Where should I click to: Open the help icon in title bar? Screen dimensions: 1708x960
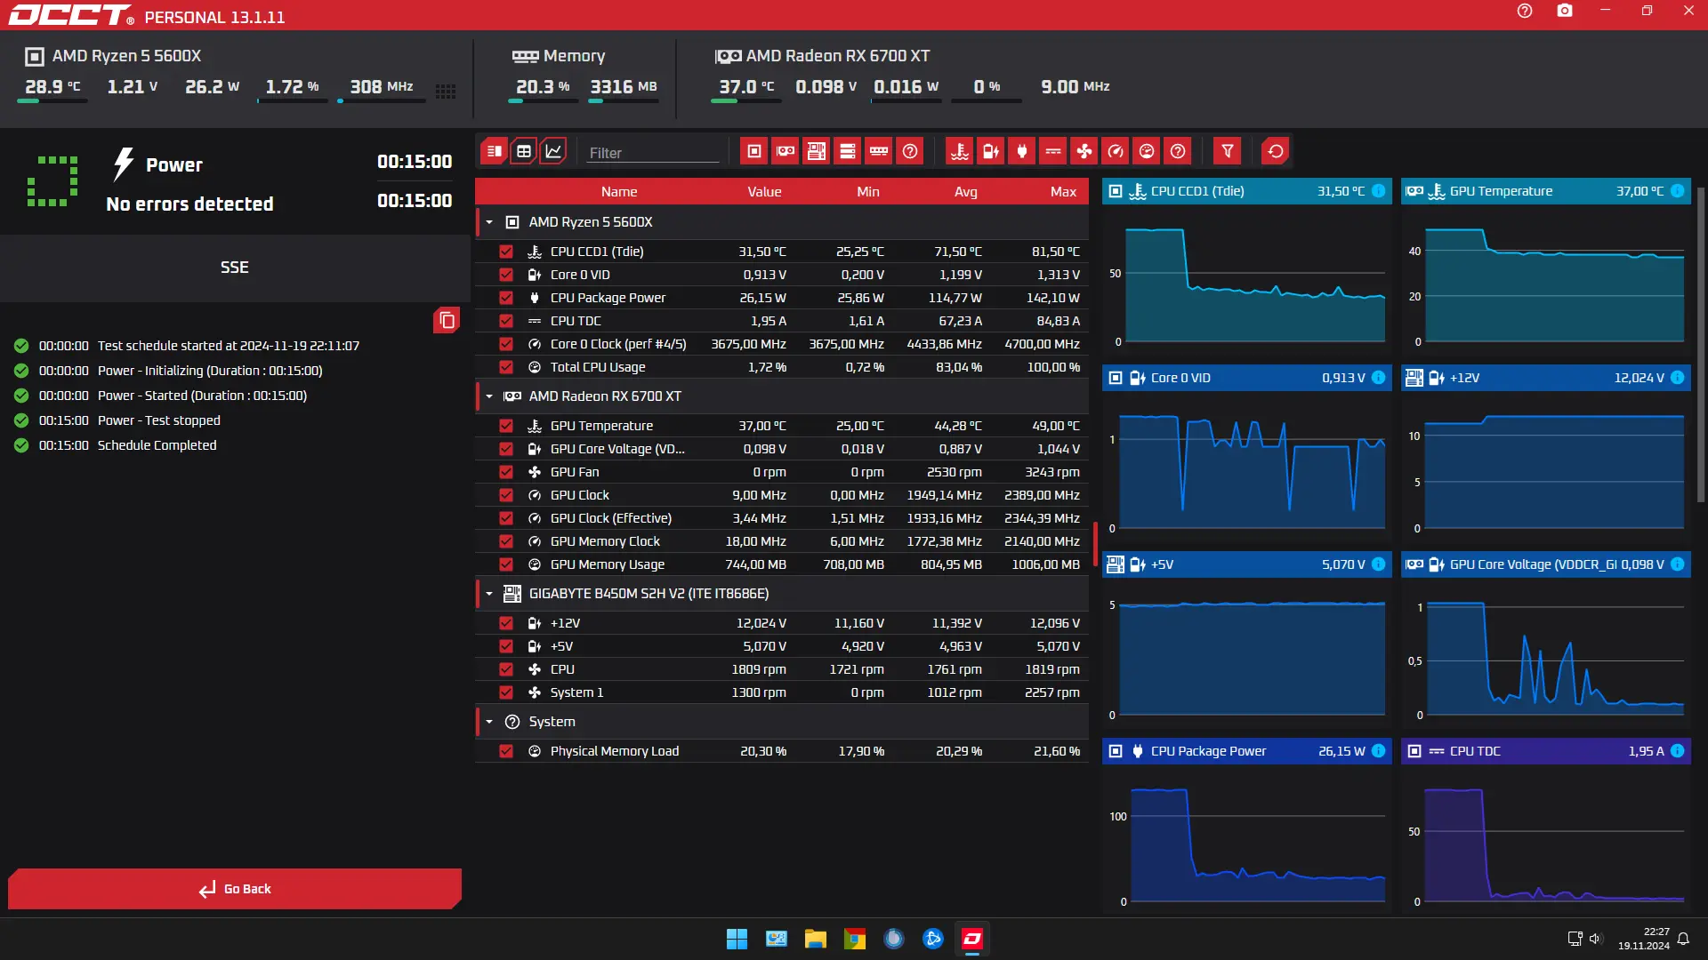coord(1525,11)
